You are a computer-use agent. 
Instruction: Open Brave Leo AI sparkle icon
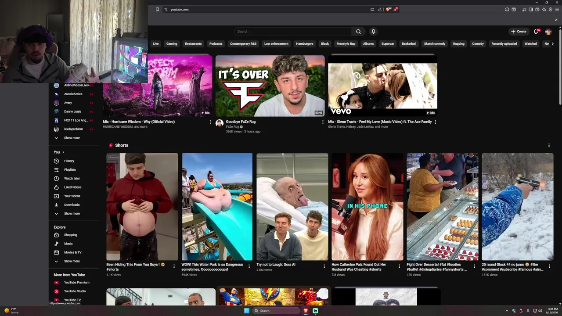point(544,9)
